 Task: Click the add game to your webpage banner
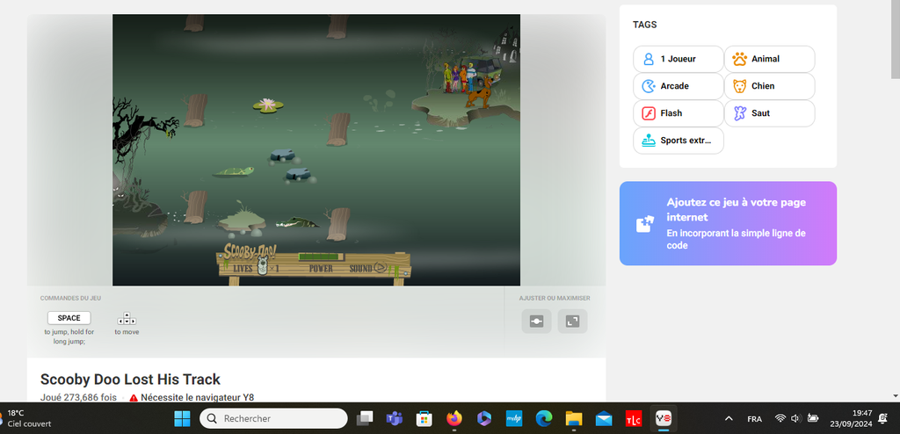pyautogui.click(x=728, y=223)
